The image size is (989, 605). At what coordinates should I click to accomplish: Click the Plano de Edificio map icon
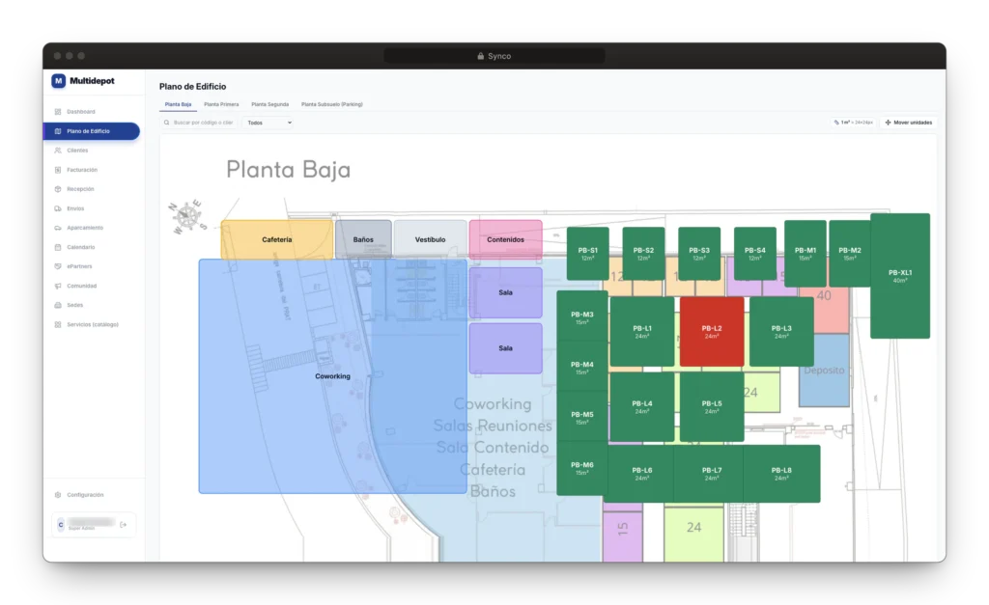point(58,131)
